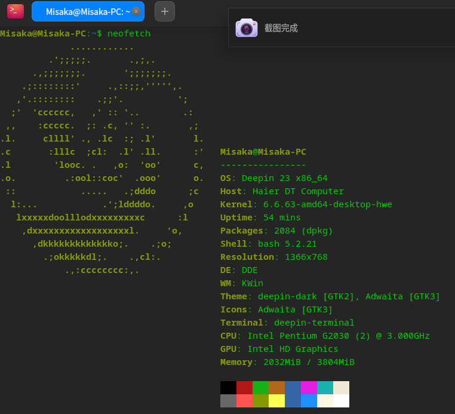Click the teal color block in top row
The width and height of the screenshot is (455, 414).
[325, 388]
